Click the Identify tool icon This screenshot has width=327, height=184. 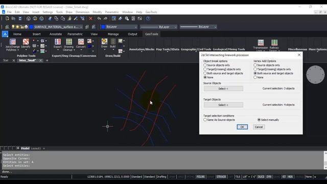coord(26,42)
